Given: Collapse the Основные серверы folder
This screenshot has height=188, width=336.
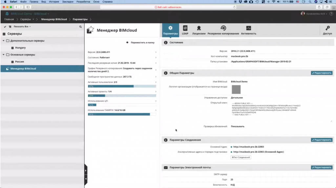Looking at the screenshot, I should (x=3, y=55).
